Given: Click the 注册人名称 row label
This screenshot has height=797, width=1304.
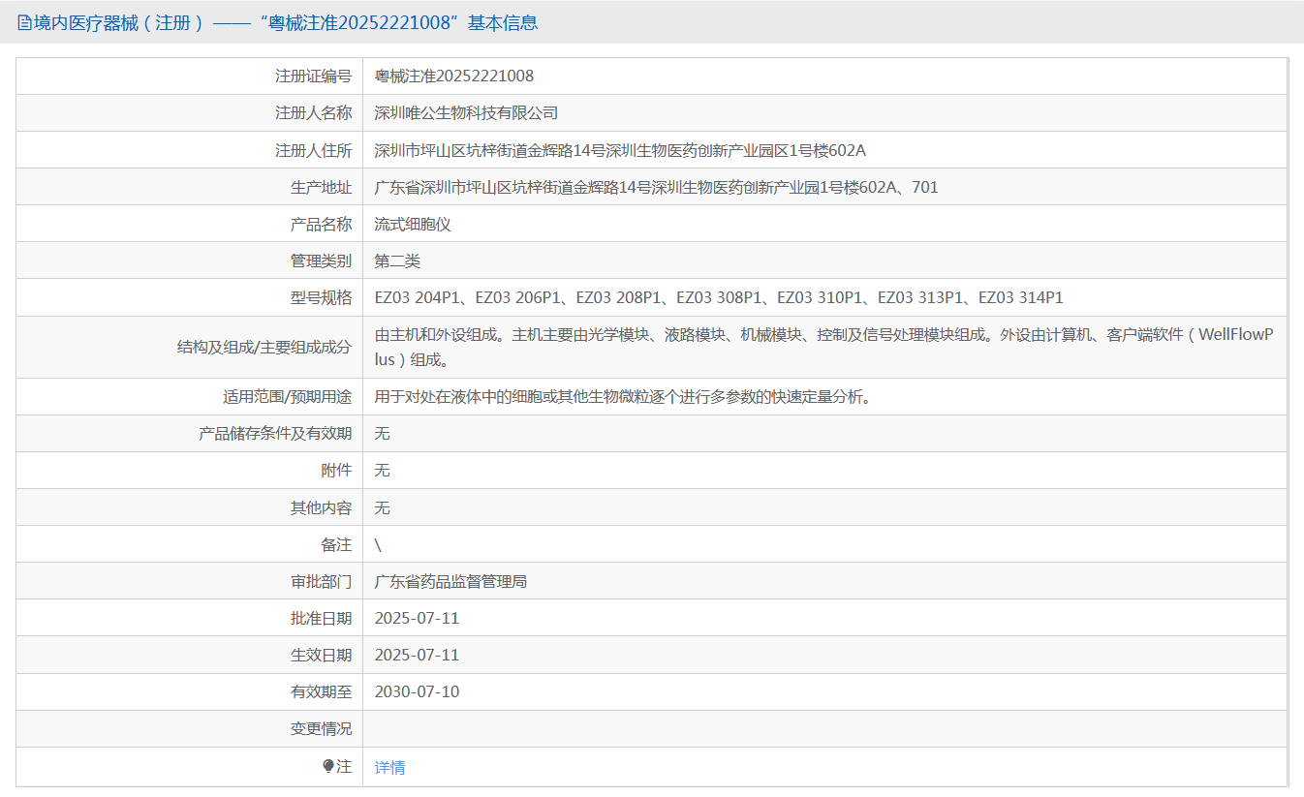Looking at the screenshot, I should (x=313, y=112).
